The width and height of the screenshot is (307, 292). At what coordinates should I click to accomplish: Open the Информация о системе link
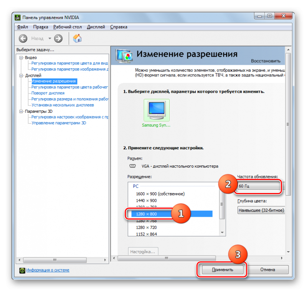tap(48, 270)
